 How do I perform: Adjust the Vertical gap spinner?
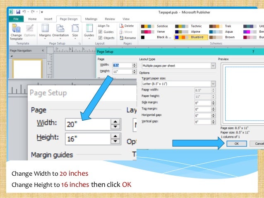click(x=213, y=122)
